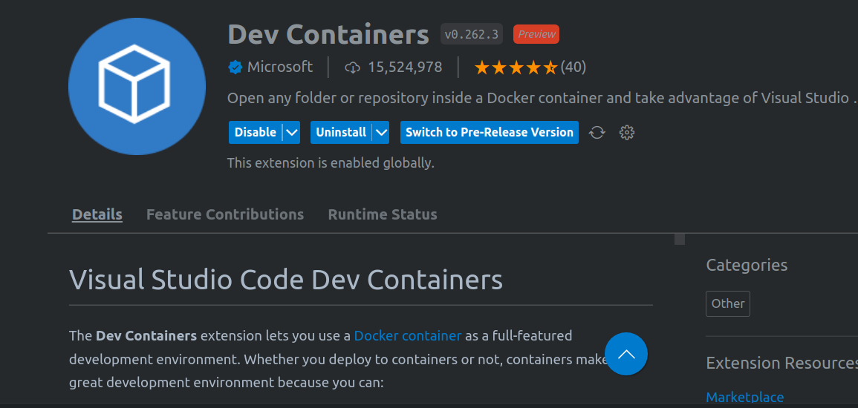Viewport: 858px width, 408px height.
Task: Click the verified publisher badge icon
Action: coord(235,68)
